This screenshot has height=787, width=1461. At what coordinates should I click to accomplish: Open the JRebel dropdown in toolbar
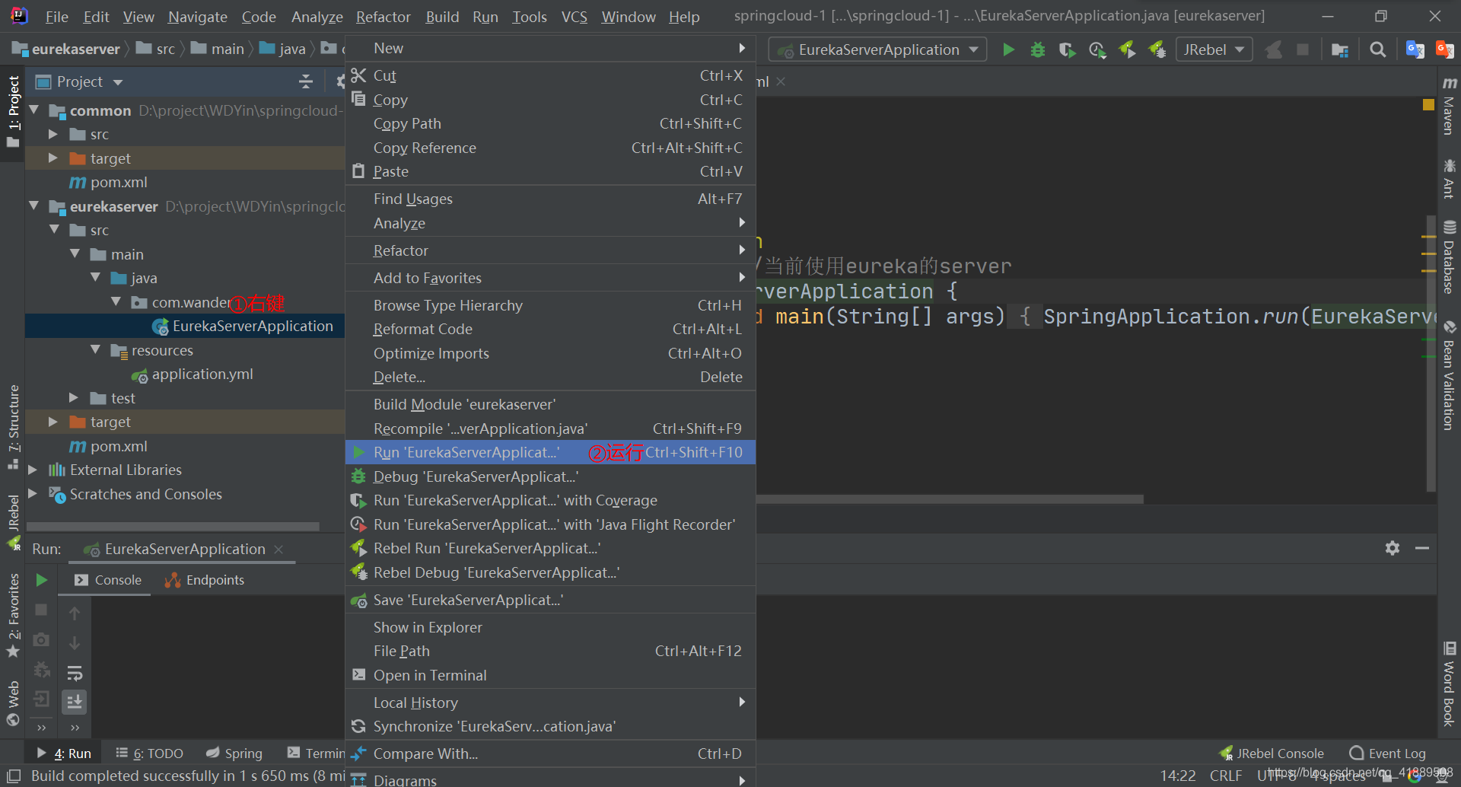(x=1214, y=49)
